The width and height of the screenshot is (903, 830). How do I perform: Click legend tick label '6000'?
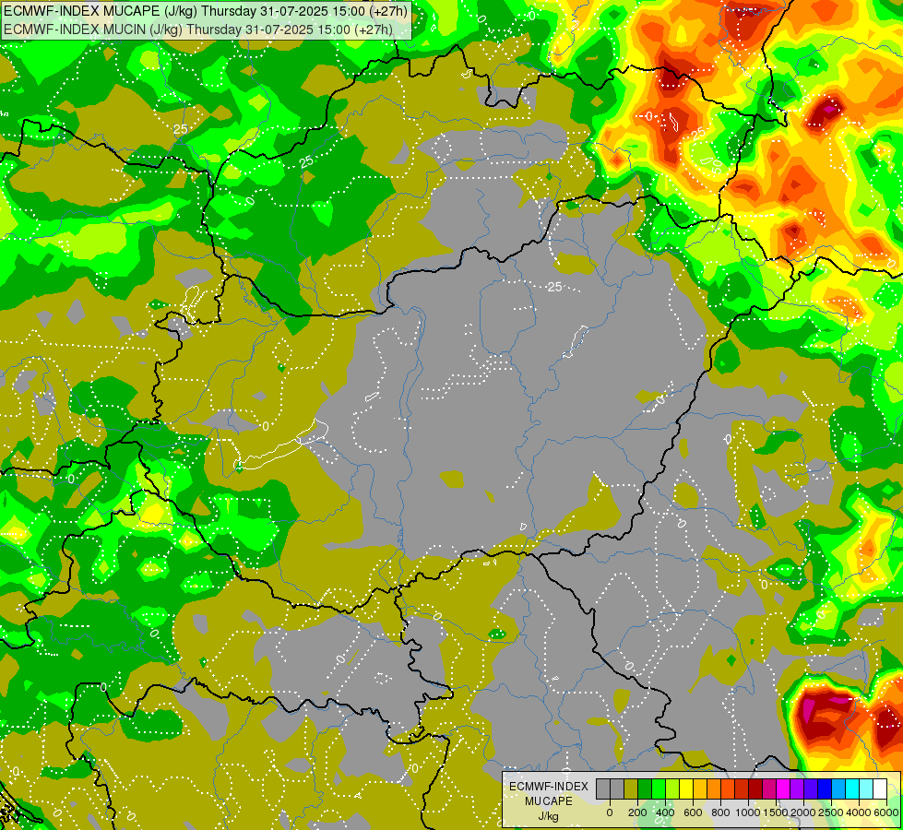[x=886, y=812]
